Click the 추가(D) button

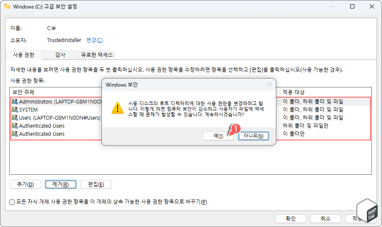(x=25, y=185)
